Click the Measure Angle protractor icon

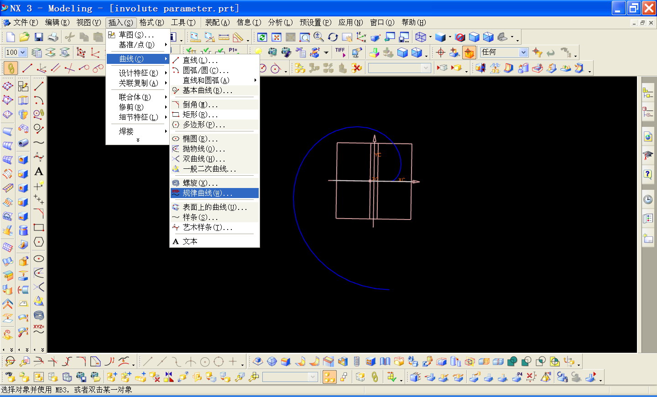click(x=238, y=37)
